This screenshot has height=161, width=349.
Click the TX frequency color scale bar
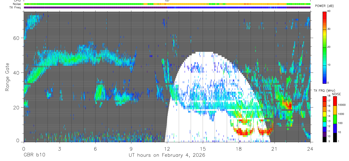click(x=324, y=119)
